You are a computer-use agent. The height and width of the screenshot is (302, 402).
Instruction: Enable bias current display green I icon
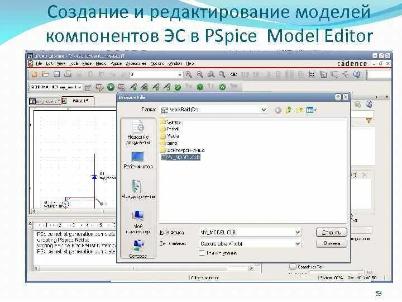[x=200, y=87]
